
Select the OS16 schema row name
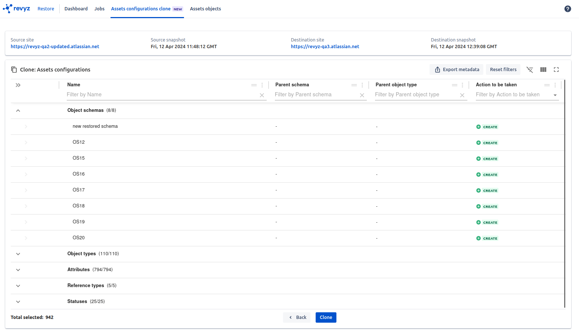(79, 174)
